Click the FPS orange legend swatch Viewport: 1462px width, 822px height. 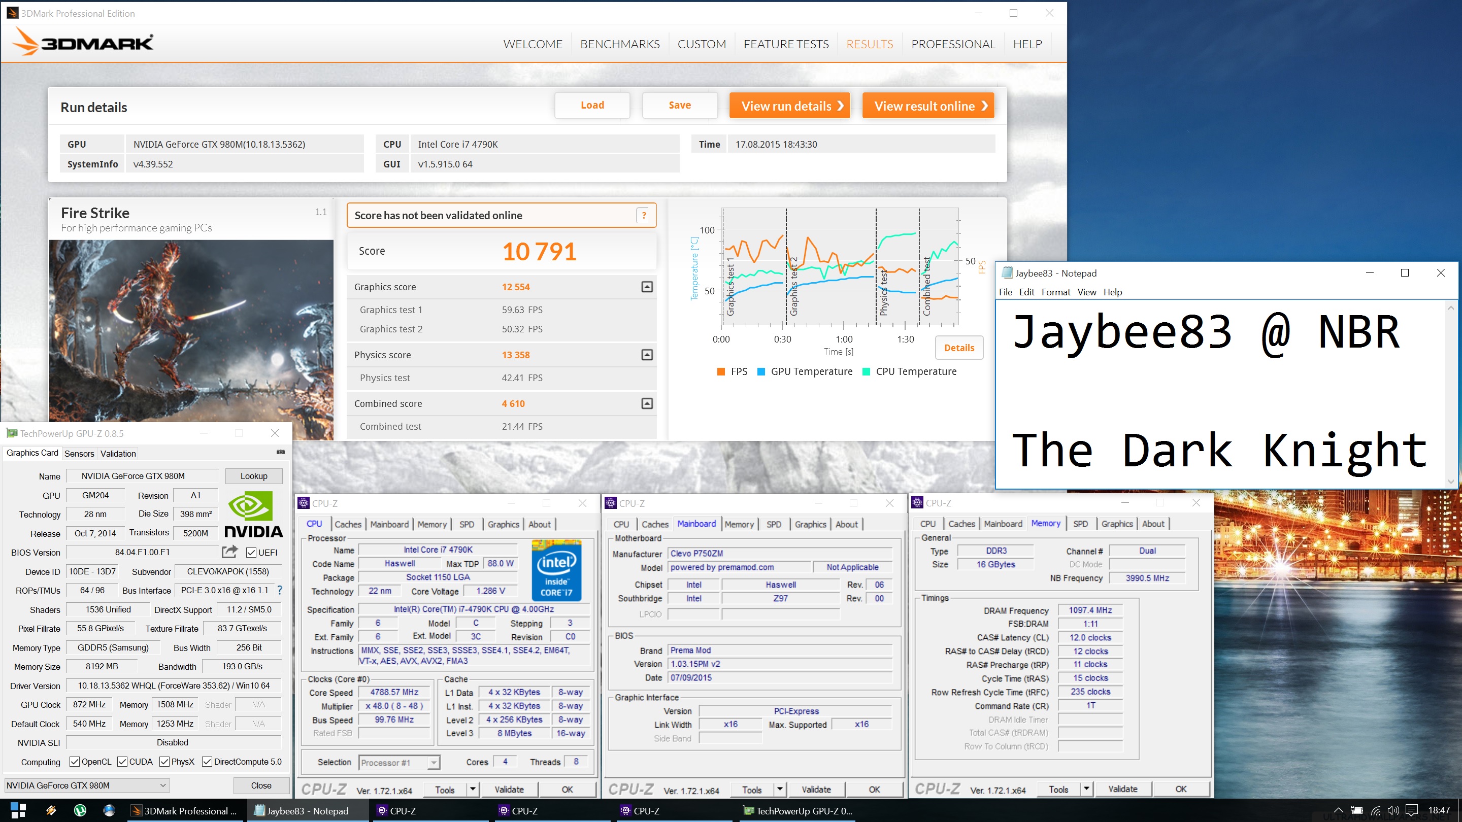(721, 371)
